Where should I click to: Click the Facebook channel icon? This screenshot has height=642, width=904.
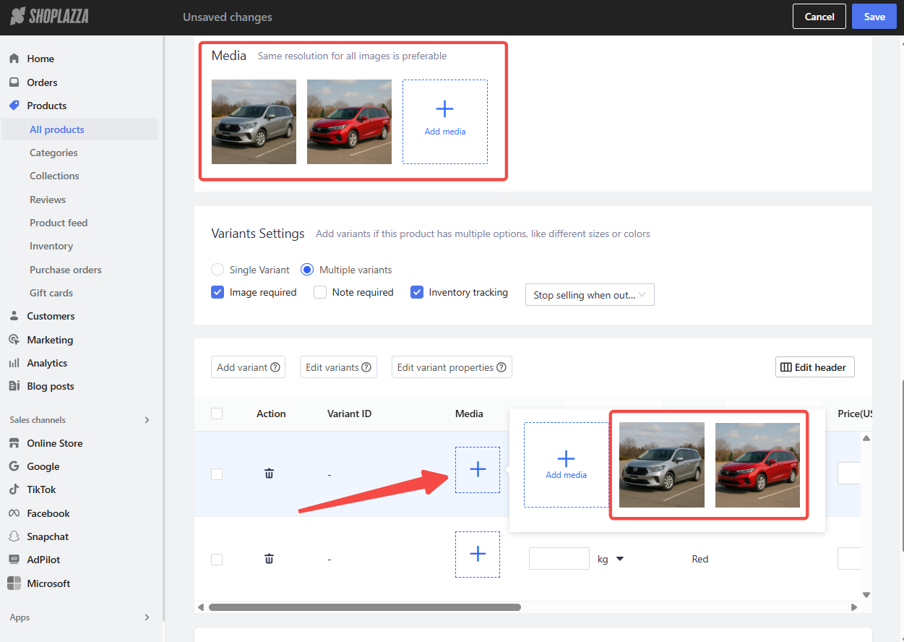(x=14, y=513)
